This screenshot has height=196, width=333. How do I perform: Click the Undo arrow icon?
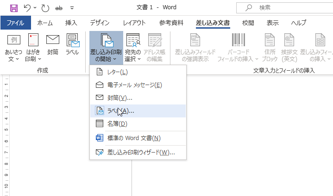tap(27, 8)
